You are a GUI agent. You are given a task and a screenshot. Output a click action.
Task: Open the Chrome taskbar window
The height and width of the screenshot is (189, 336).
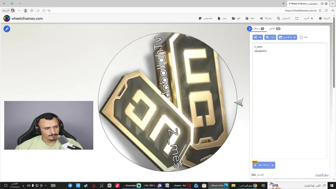pyautogui.click(x=248, y=186)
